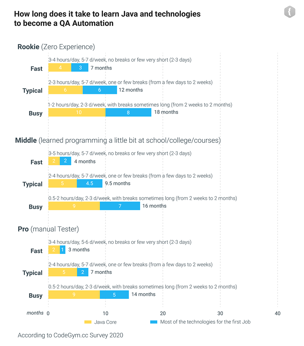Image resolution: width=304 pixels, height=346 pixels.
Task: Click the Pro Fast blue bar showing 1
Action: (63, 250)
